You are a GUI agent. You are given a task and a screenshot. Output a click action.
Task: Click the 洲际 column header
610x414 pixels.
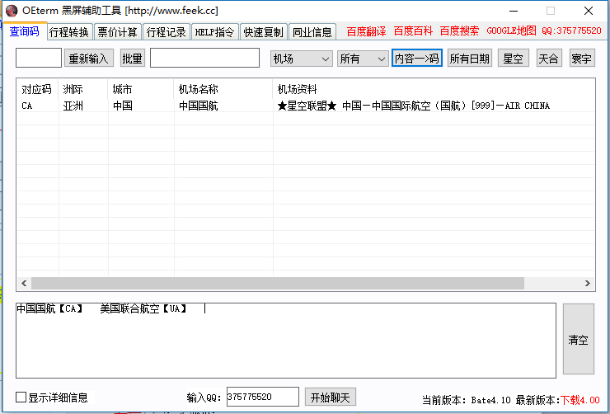tap(83, 89)
